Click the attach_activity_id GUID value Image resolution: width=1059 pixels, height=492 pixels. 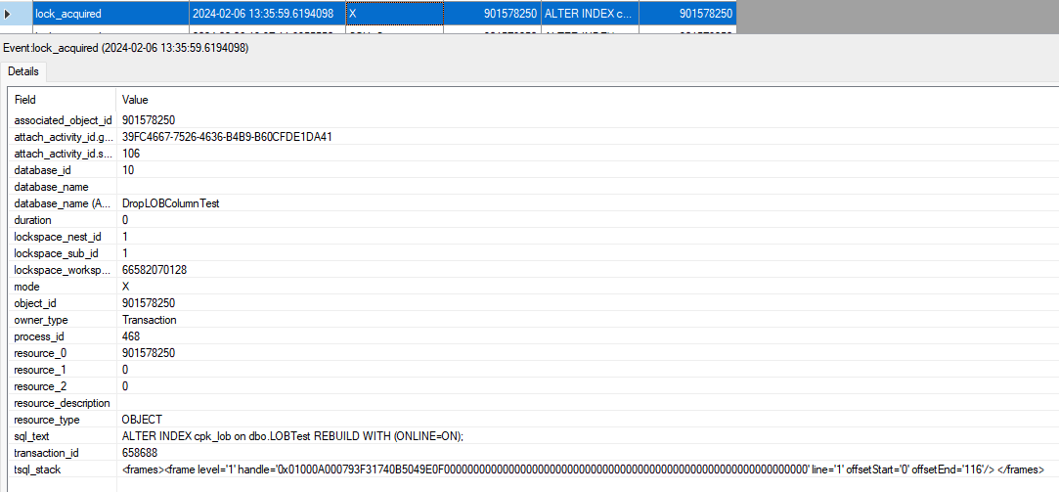coord(227,136)
